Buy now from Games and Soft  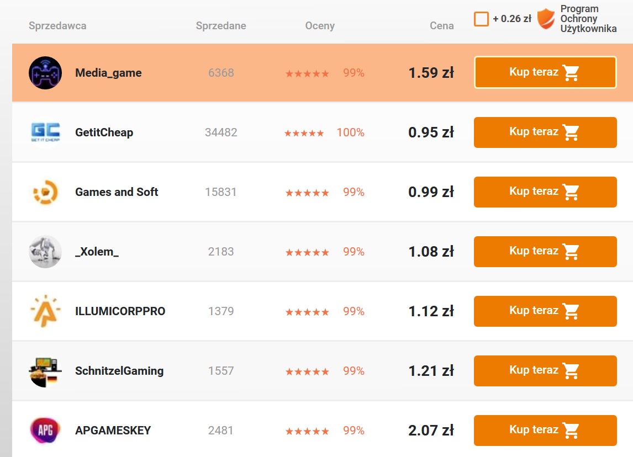tap(545, 192)
